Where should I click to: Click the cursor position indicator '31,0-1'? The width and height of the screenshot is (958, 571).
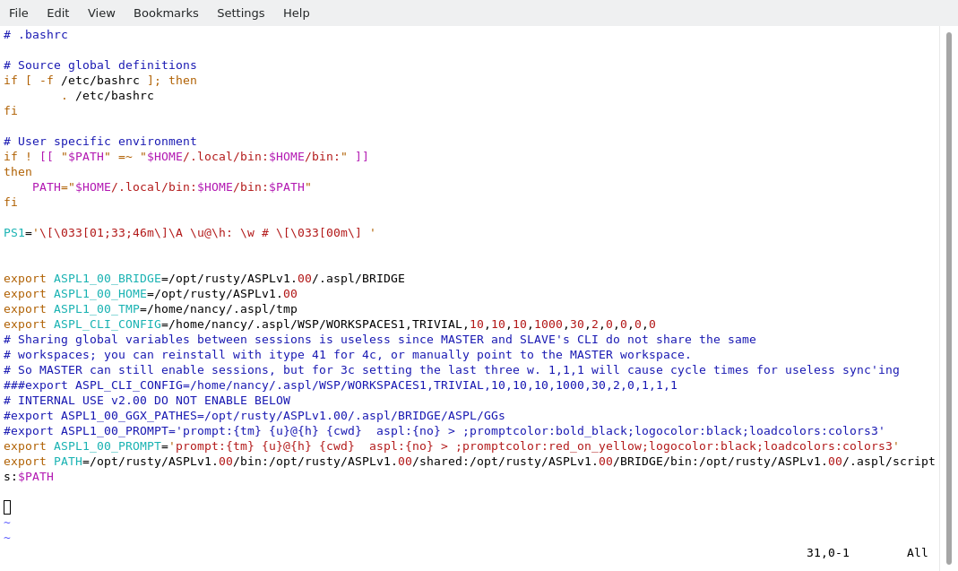tap(827, 553)
